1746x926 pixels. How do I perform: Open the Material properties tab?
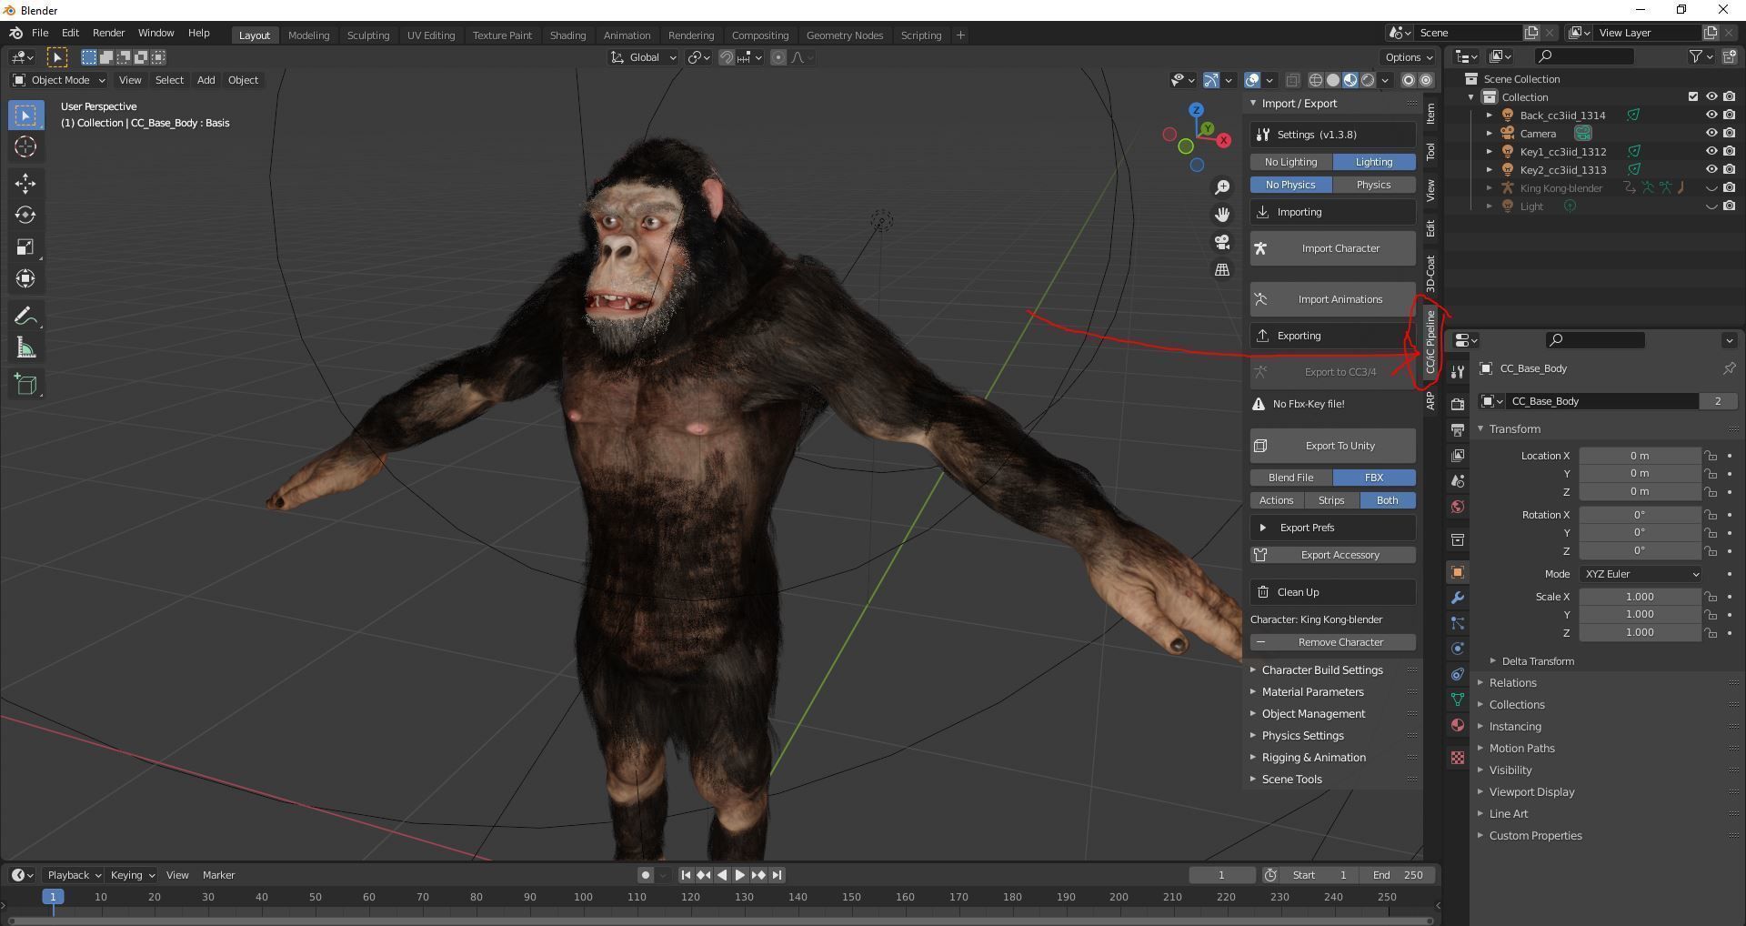click(1458, 725)
